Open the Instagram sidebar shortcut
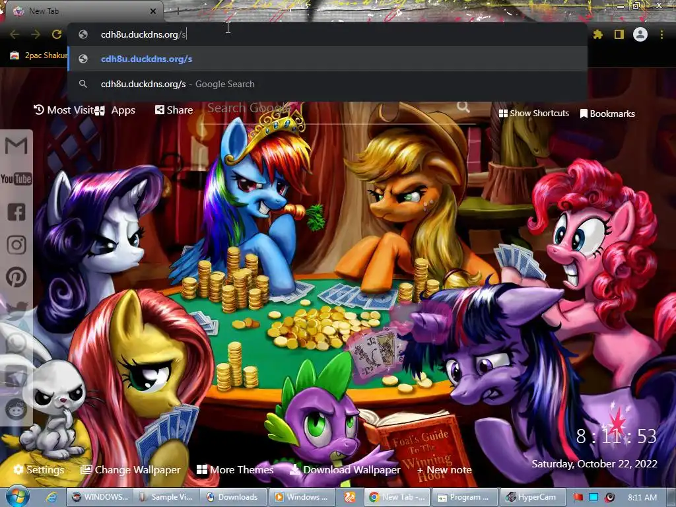Viewport: 676px width, 507px height. [x=17, y=244]
